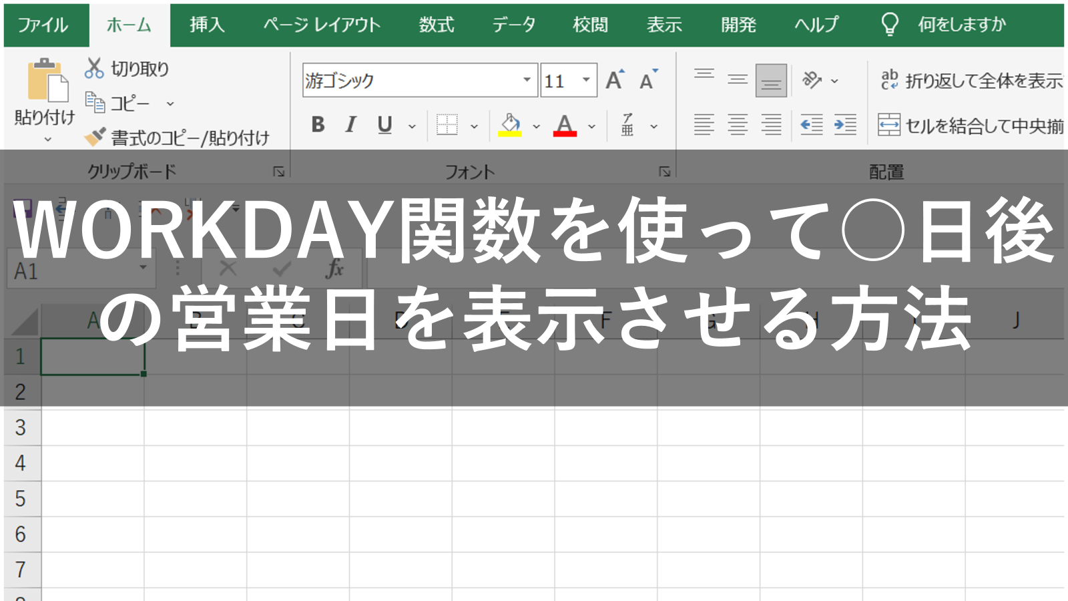Apply red font color
This screenshot has height=601, width=1068.
565,125
